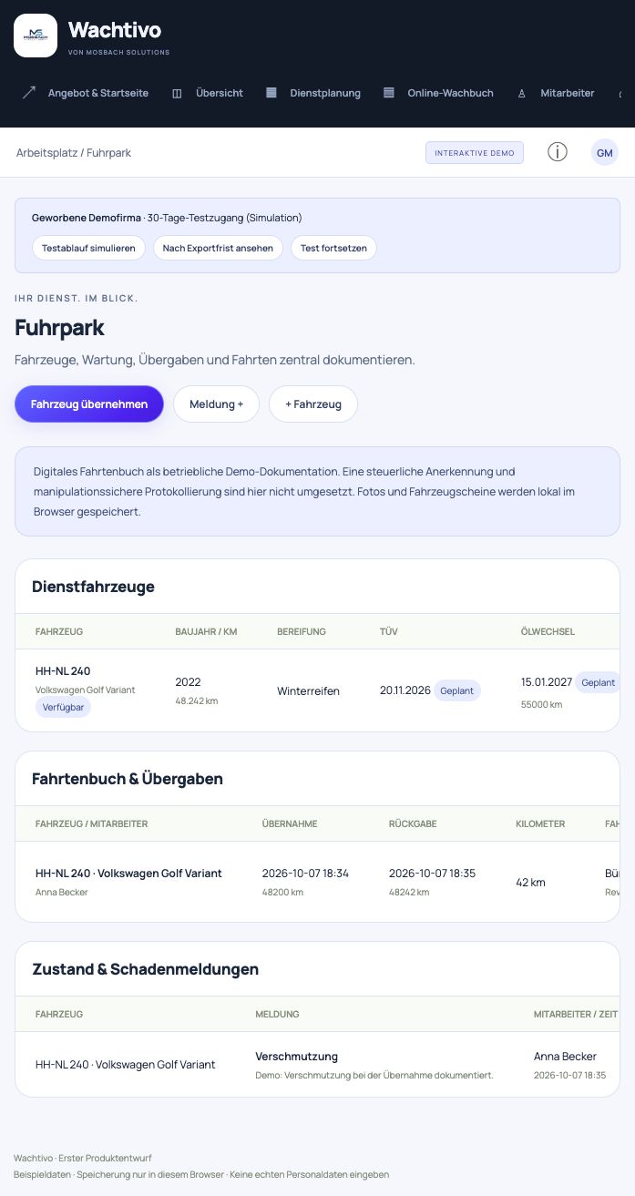Click the arrow icon beside Angebot & Startseite
635x1196 pixels.
pos(29,93)
